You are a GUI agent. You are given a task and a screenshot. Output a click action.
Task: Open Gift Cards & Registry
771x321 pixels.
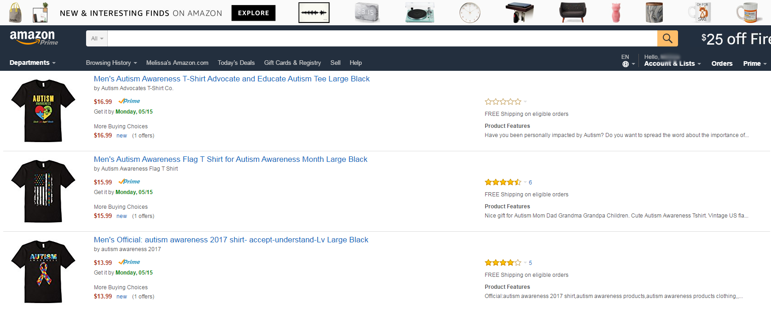tap(292, 63)
